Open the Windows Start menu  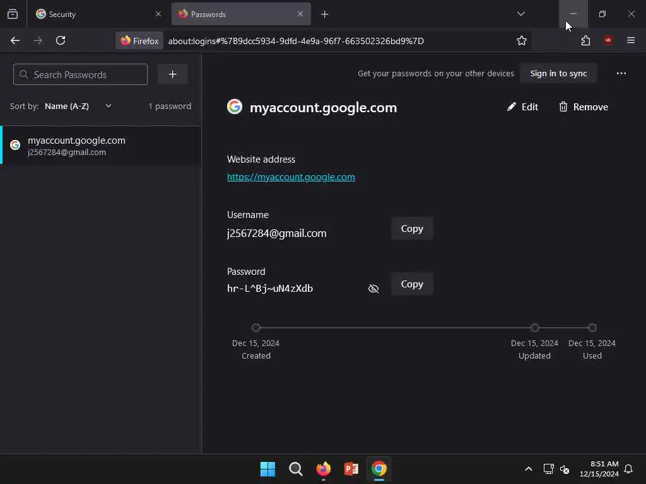pyautogui.click(x=267, y=469)
